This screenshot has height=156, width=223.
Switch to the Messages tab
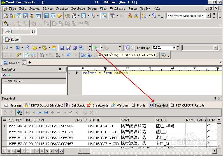click(x=13, y=105)
